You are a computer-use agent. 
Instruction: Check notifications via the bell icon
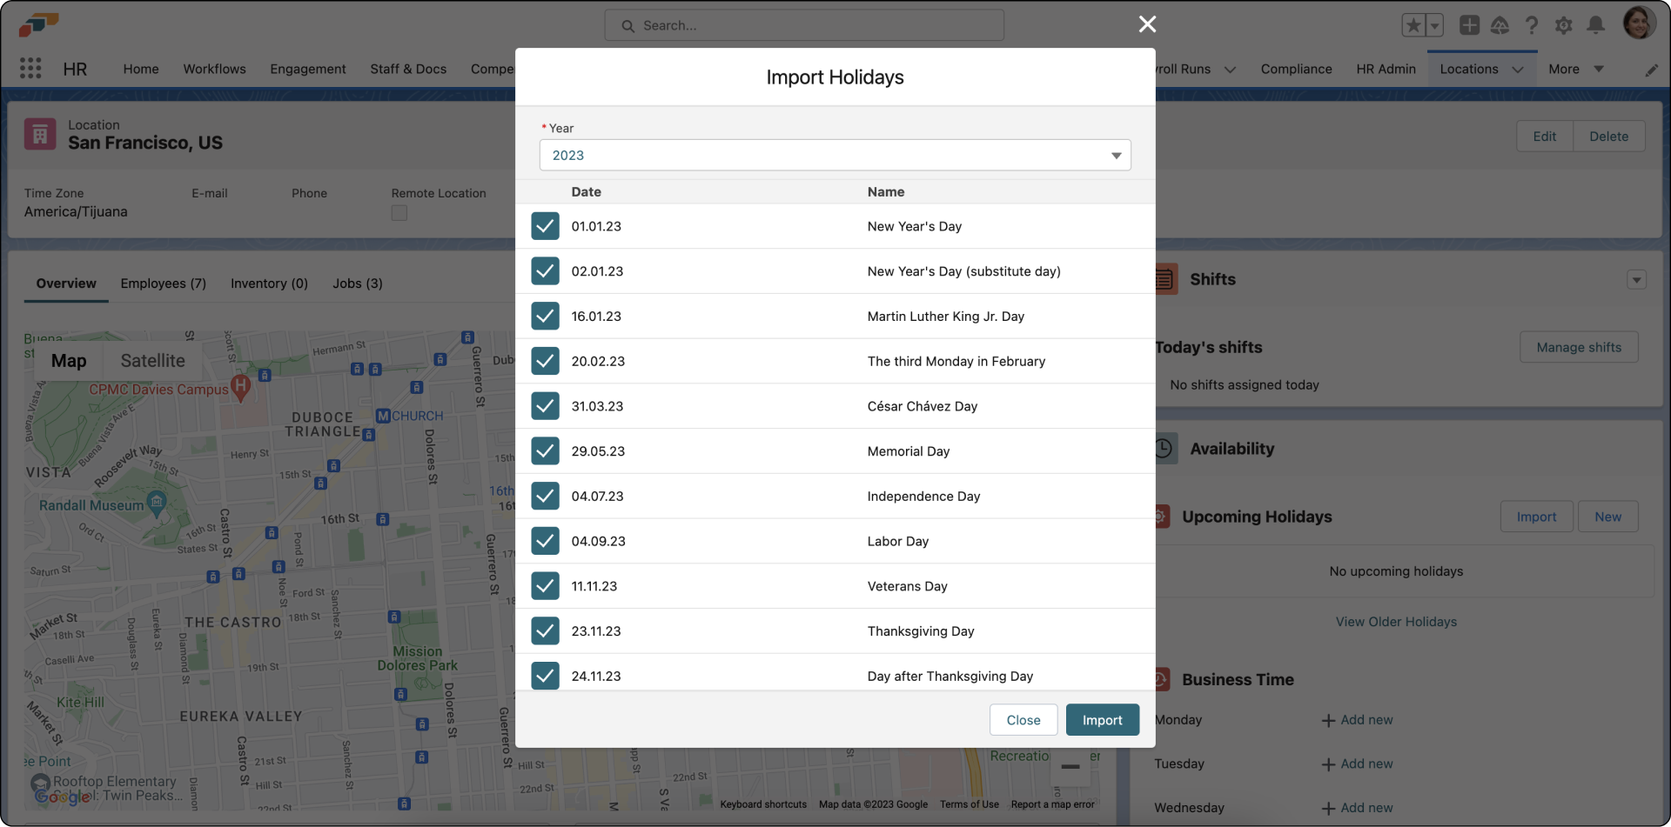(1595, 25)
